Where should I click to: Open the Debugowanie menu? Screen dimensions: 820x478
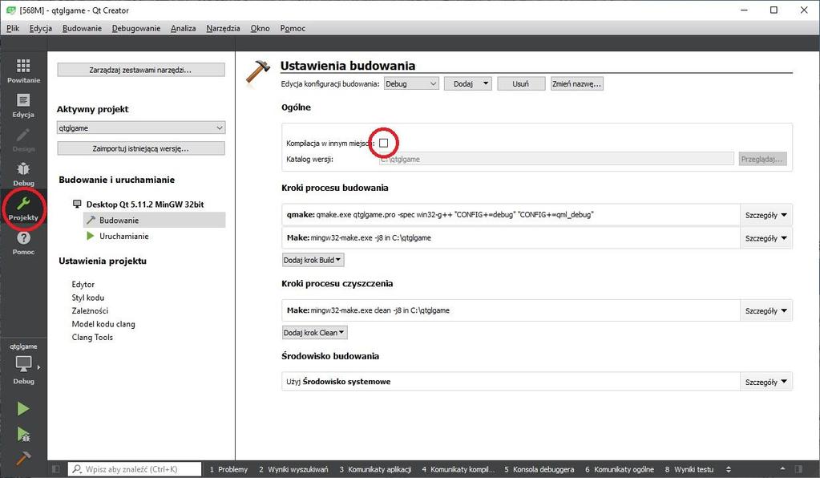click(x=136, y=28)
